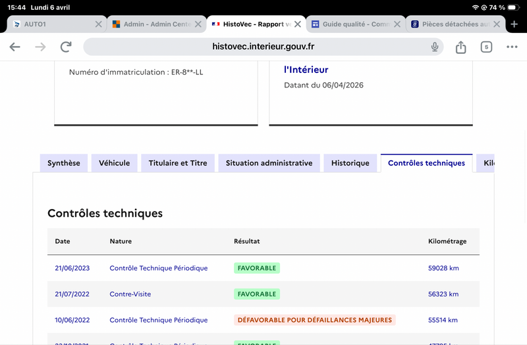
Task: Tap the Contre-Visite row entry
Action: (x=130, y=294)
